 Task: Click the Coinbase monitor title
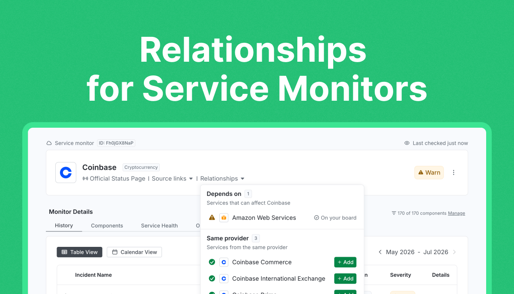99,168
